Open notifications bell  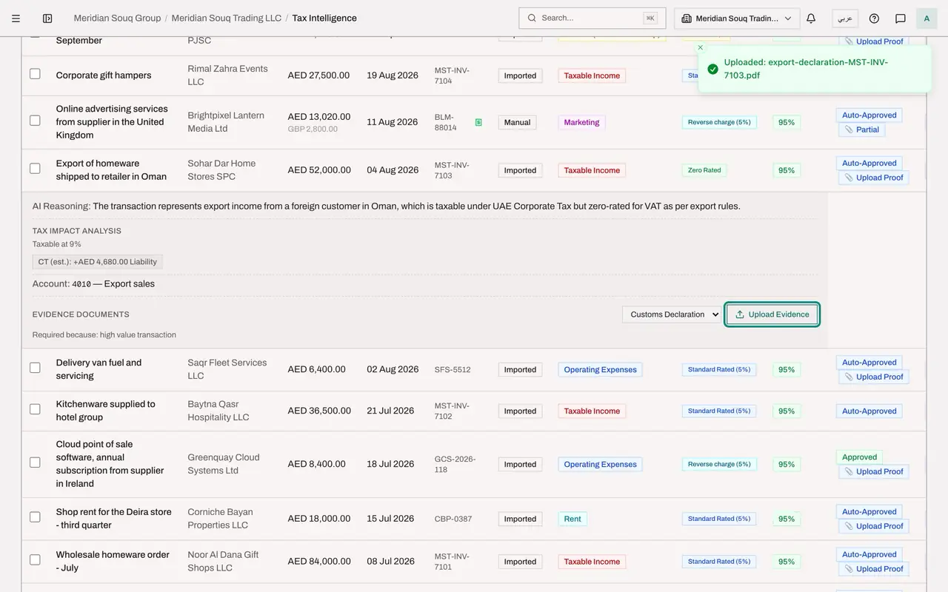tap(811, 18)
